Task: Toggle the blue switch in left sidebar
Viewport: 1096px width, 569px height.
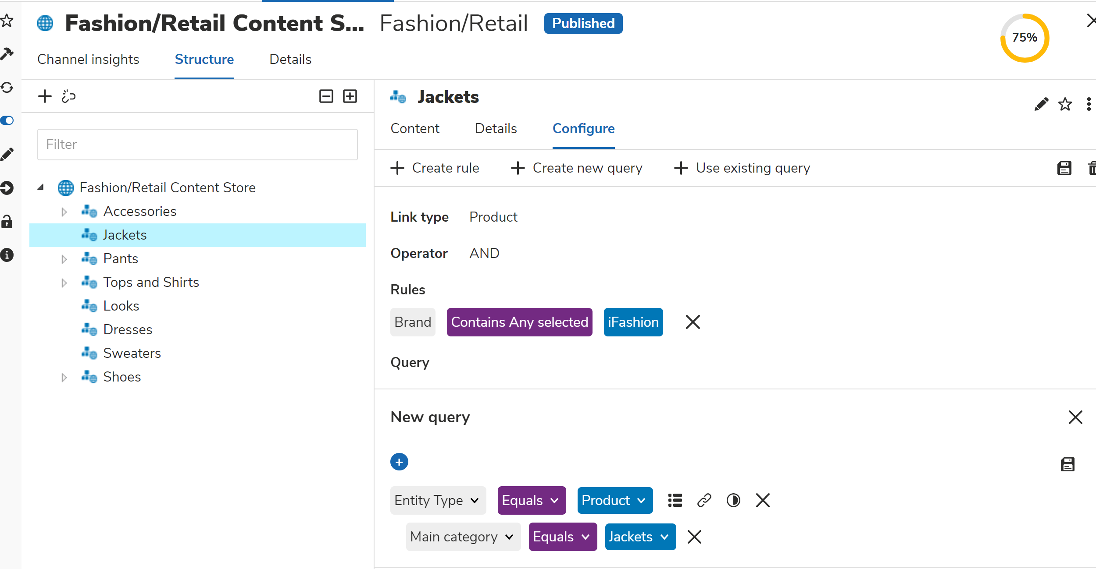Action: pos(7,120)
